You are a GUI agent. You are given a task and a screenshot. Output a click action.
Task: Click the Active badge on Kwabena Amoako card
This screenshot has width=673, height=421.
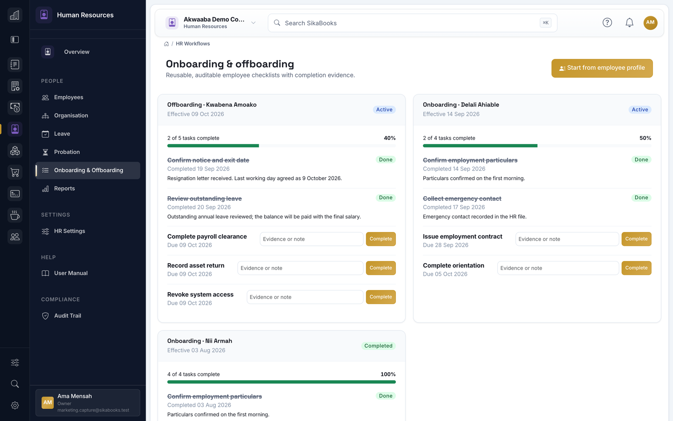pyautogui.click(x=384, y=109)
